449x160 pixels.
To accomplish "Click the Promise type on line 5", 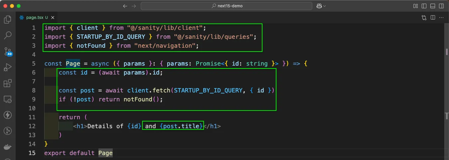I will click(x=208, y=64).
